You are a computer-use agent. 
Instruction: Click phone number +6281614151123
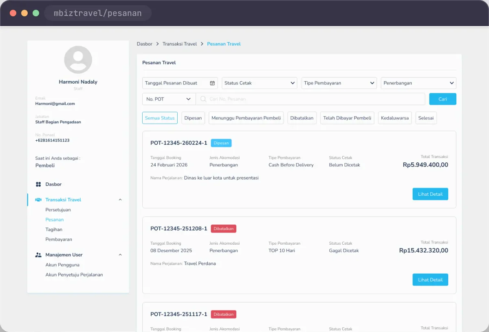pos(53,140)
